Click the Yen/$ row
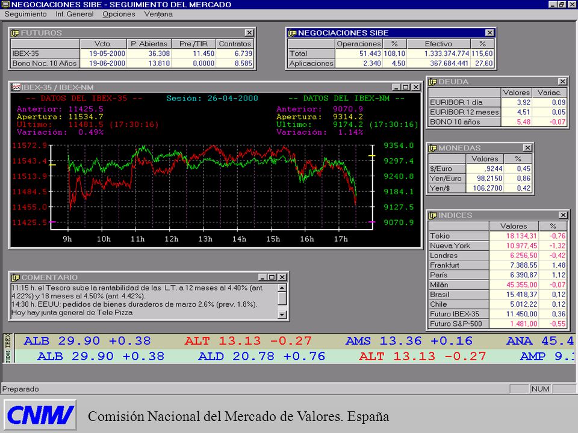 480,188
